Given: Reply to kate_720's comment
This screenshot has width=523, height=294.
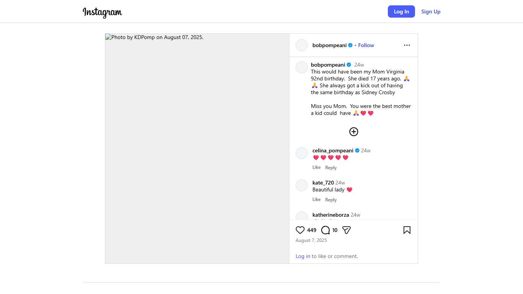Looking at the screenshot, I should pyautogui.click(x=331, y=200).
